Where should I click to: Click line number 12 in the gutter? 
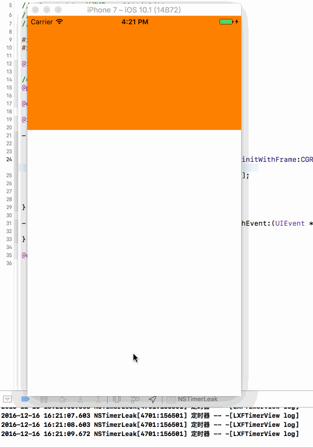coord(9,63)
